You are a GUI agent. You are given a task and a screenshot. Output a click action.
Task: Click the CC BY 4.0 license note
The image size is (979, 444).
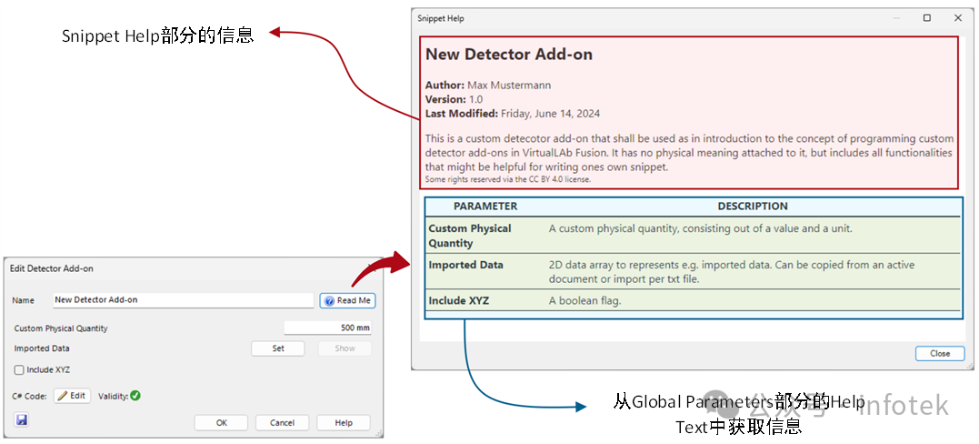click(x=507, y=179)
